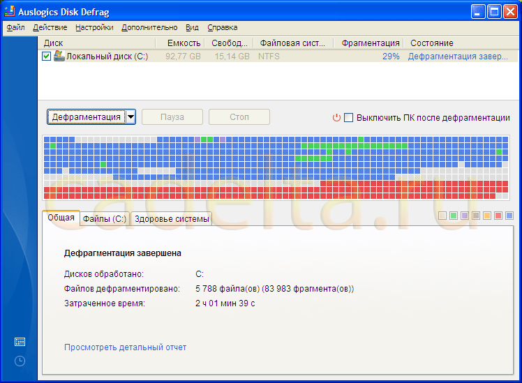Switch to the Файлы (C:) tab
This screenshot has width=522, height=383.
[105, 219]
